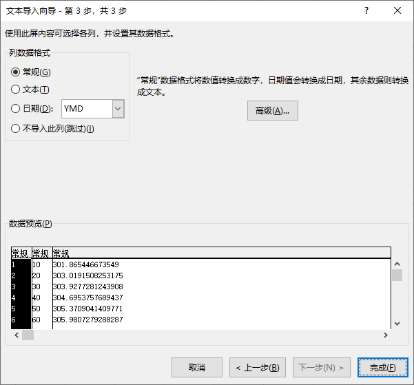Image resolution: width=414 pixels, height=385 pixels.
Task: Click the value 20 in second column
Action: [37, 275]
